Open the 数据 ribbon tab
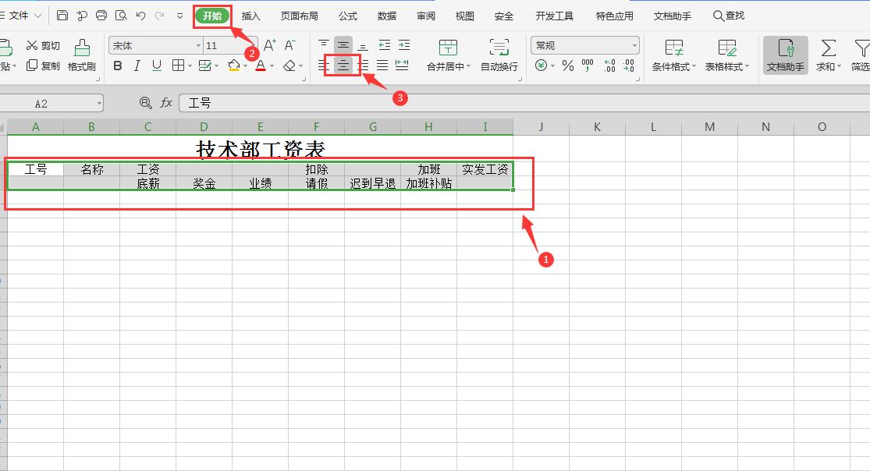The height and width of the screenshot is (471, 870). pyautogui.click(x=386, y=16)
